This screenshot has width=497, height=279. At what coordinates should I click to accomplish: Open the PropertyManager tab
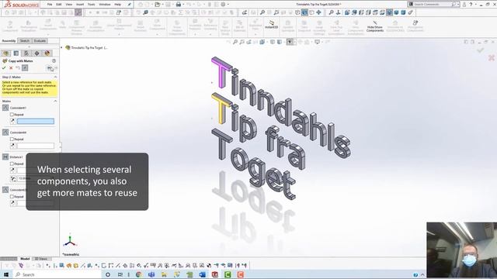(16, 53)
